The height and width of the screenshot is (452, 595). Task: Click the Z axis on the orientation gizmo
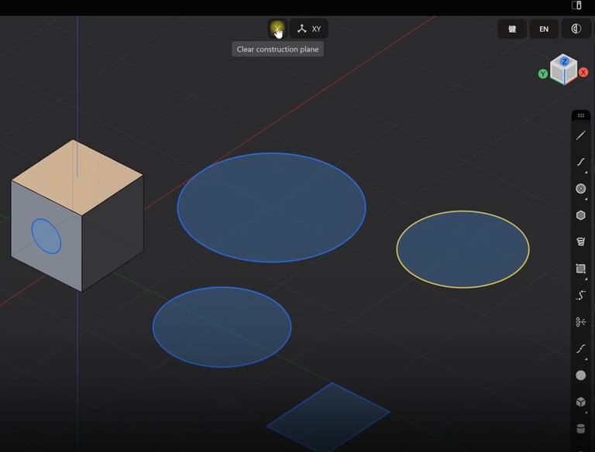point(564,61)
